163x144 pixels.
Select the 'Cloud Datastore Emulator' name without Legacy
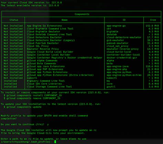pyautogui.click(x=44, y=37)
